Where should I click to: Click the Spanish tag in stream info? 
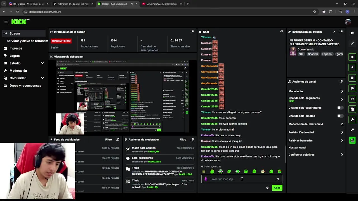[313, 54]
